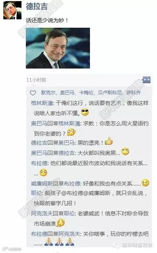Open 阿克洛夫 name replying to 耶伦

42,214
